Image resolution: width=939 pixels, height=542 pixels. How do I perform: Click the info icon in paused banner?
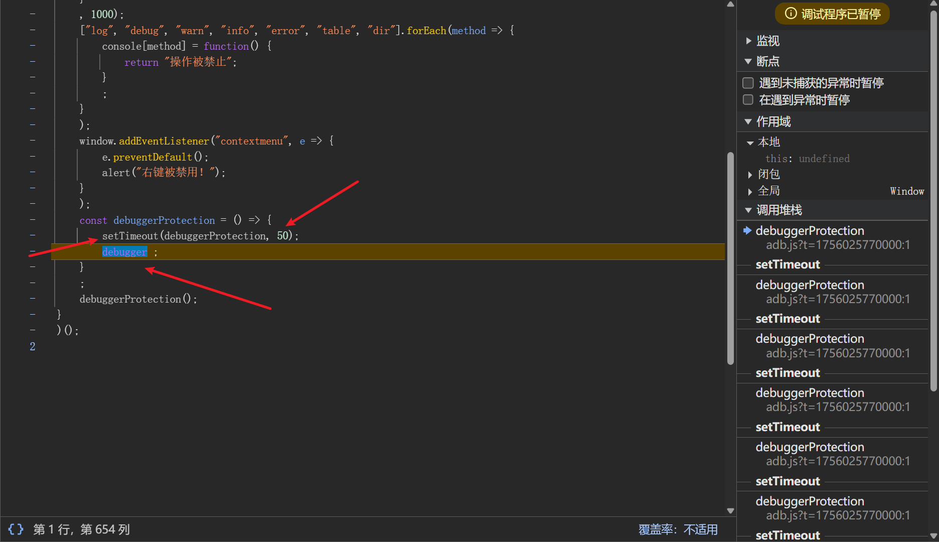click(x=791, y=14)
